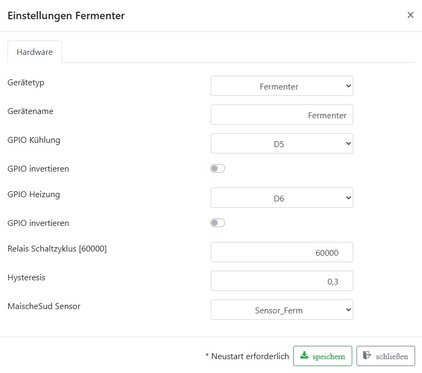The height and width of the screenshot is (373, 422).
Task: Click the save icon on speichern button
Action: coord(304,356)
